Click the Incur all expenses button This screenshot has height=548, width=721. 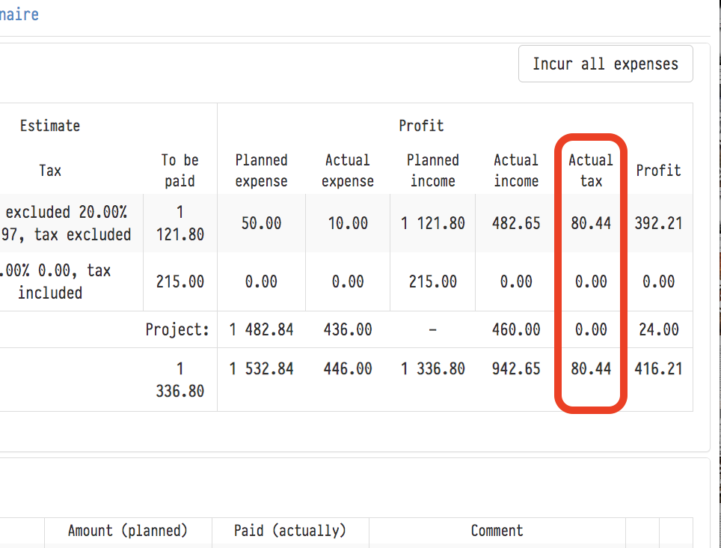click(605, 64)
